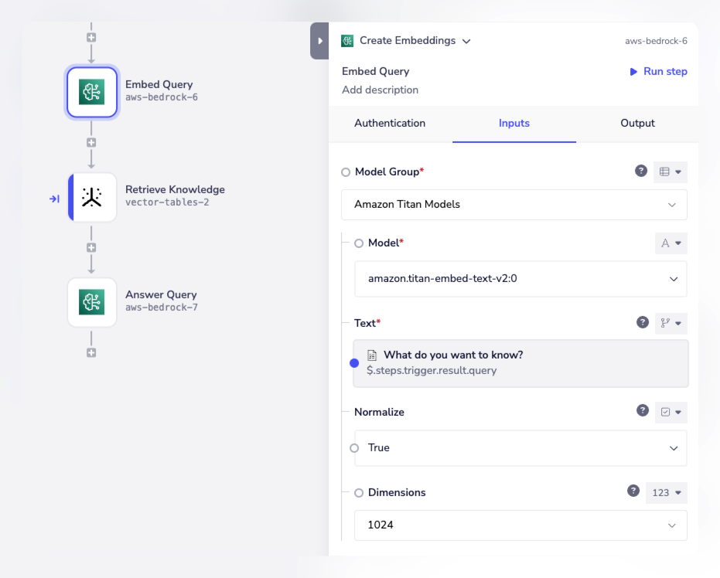Click the Run step button
The width and height of the screenshot is (720, 578).
click(658, 71)
